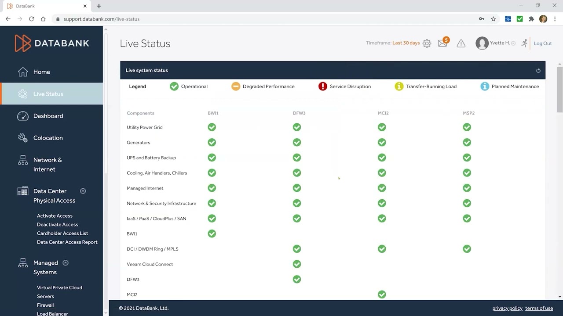Screen dimensions: 563x316
Task: Open a new browser tab
Action: click(x=99, y=6)
